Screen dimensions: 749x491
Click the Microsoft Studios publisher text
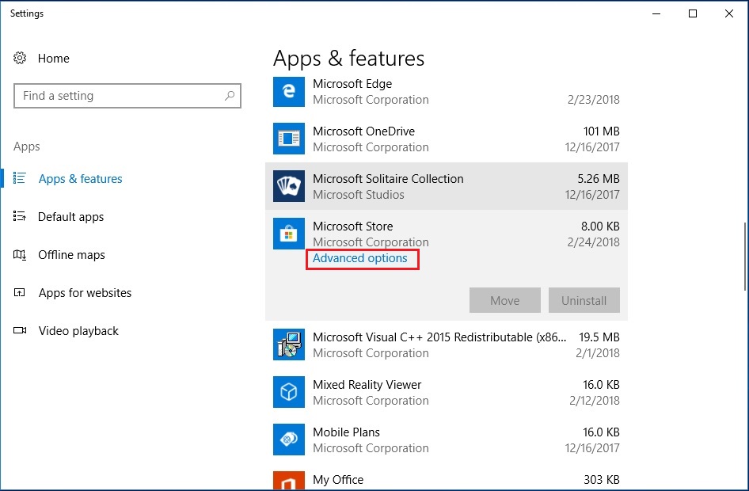coord(358,195)
